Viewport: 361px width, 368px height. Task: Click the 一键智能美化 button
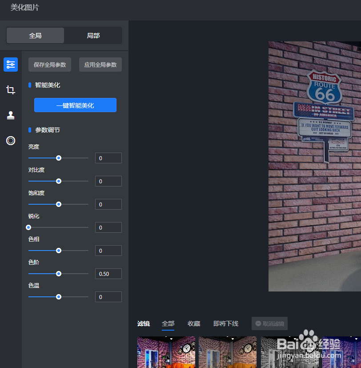pyautogui.click(x=75, y=105)
